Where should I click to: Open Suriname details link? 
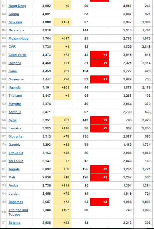coord(16,79)
